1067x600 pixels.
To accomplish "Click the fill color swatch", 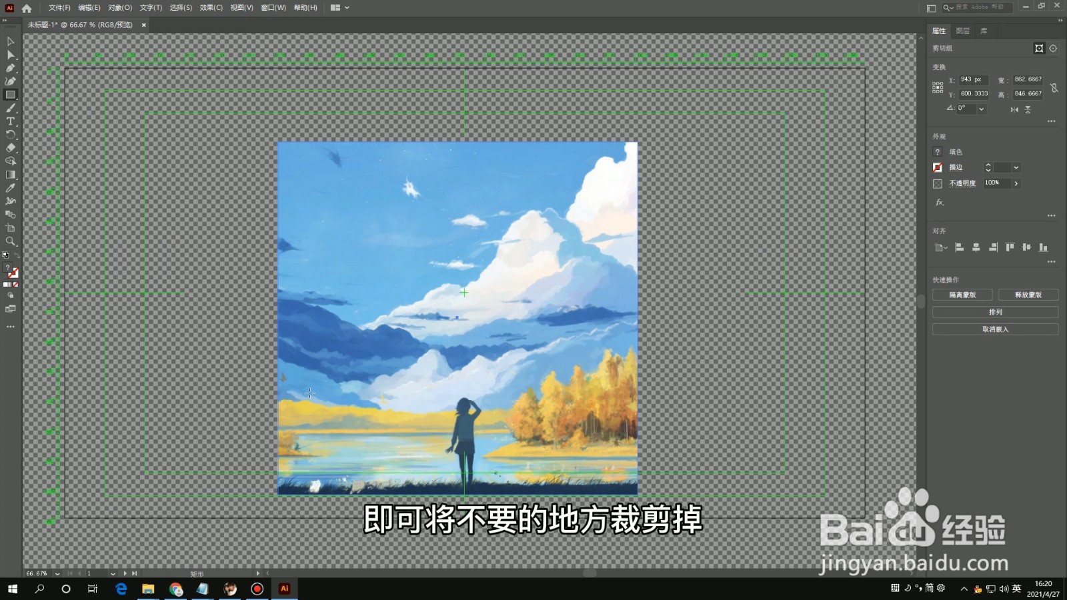I will click(x=938, y=152).
